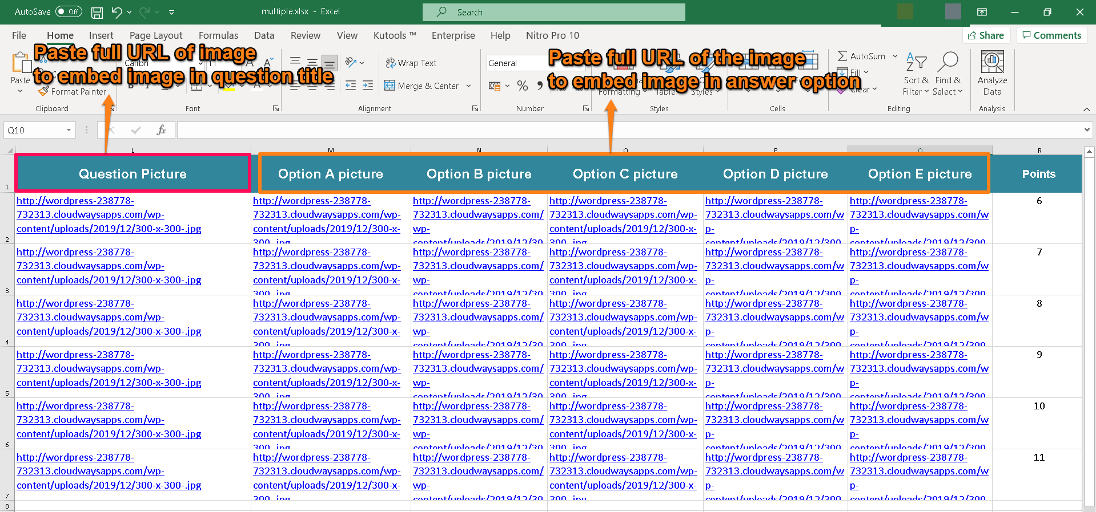Open the Comments pane button
Image resolution: width=1096 pixels, height=512 pixels.
(x=1051, y=35)
